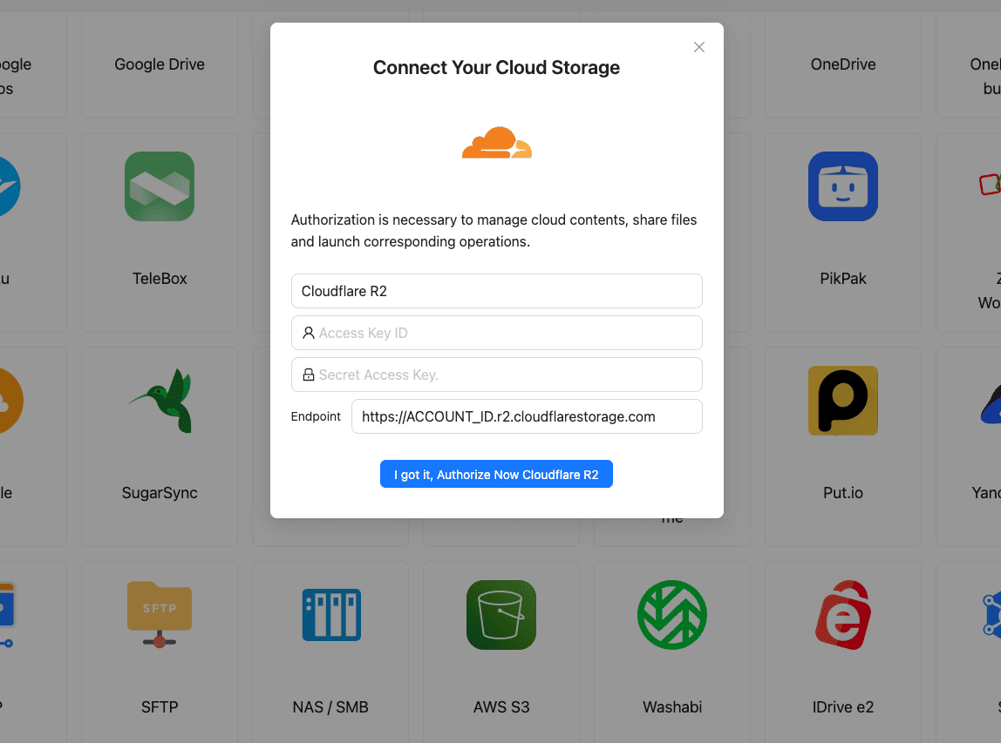Image resolution: width=1001 pixels, height=743 pixels.
Task: Select the TeleBox cloud service
Action: click(x=159, y=231)
